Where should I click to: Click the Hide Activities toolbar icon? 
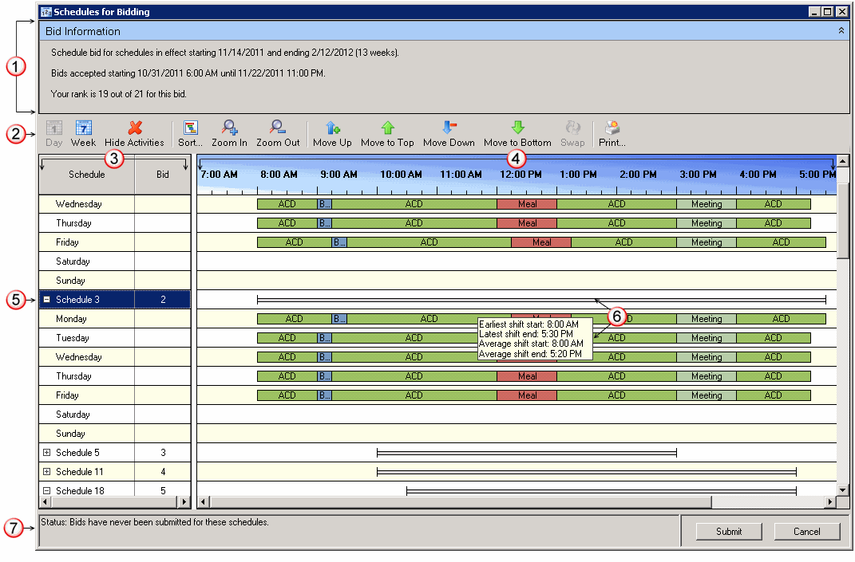point(134,133)
